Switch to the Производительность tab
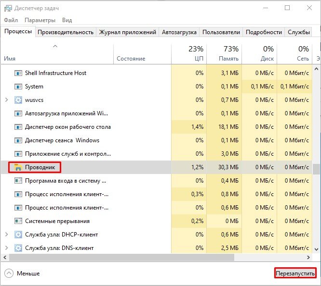This screenshot has height=286, width=321. (66, 32)
